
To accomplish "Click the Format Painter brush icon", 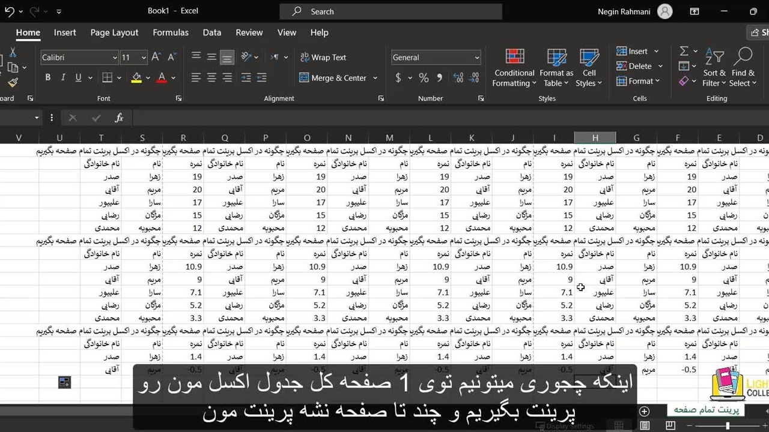I will pos(13,83).
